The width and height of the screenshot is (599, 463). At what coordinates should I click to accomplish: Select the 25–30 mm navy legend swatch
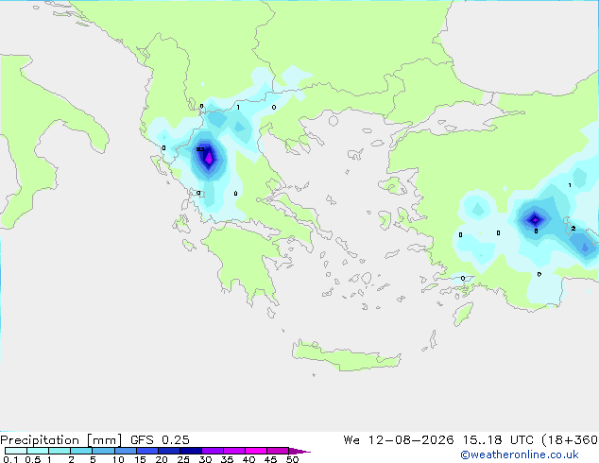click(190, 451)
